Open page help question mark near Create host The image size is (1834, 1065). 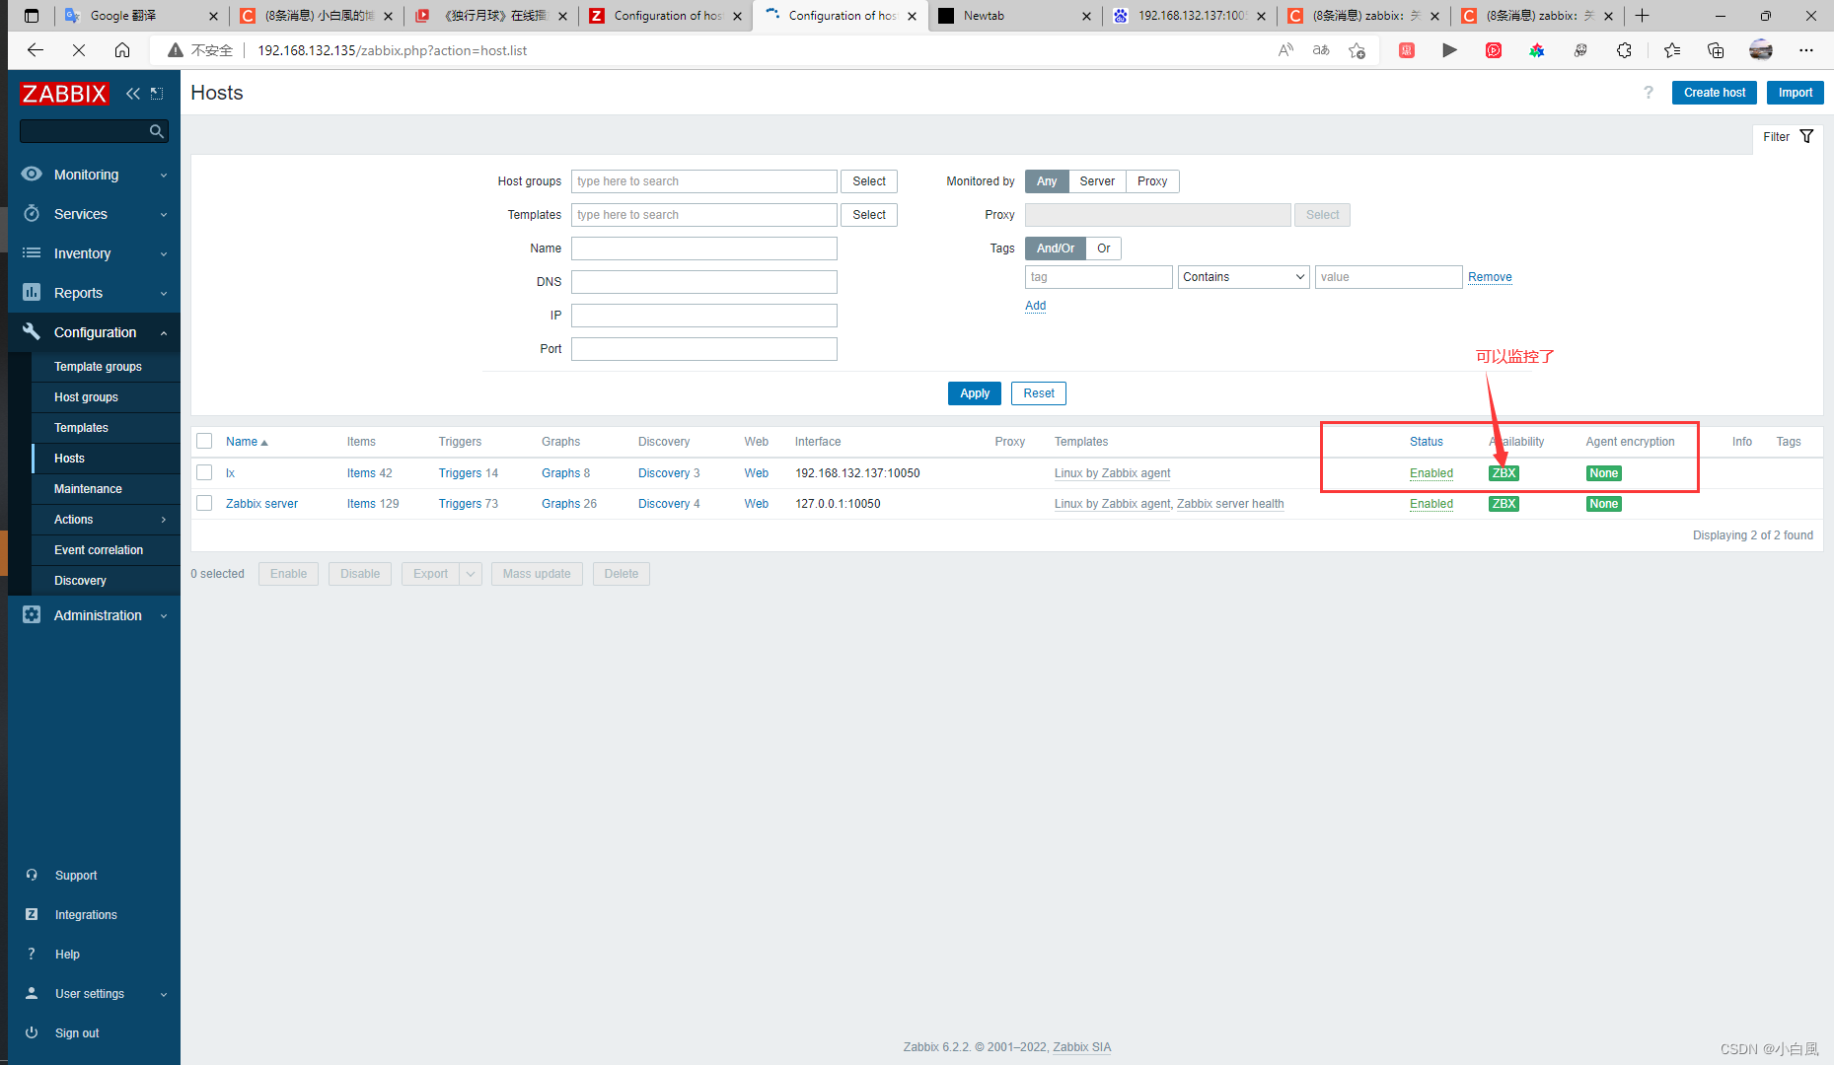(x=1648, y=92)
